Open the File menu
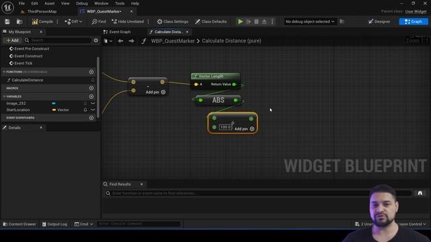Viewport: 431px width, 242px height. tap(22, 3)
